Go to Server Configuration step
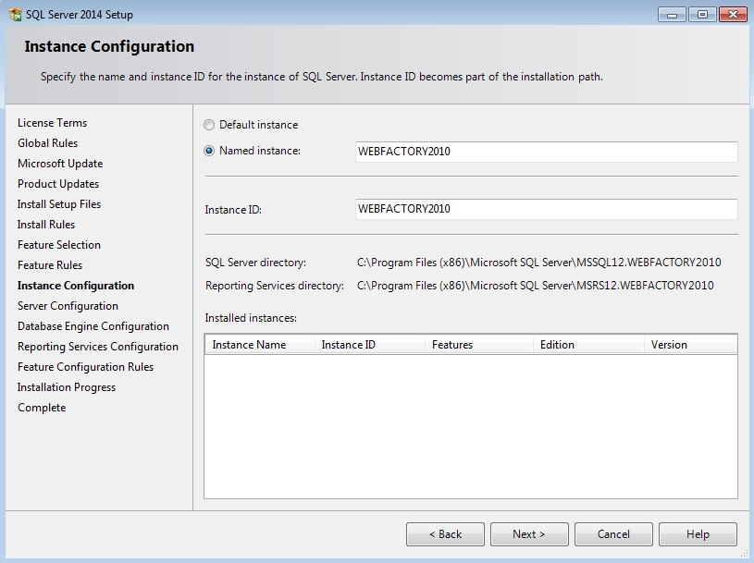 68,306
